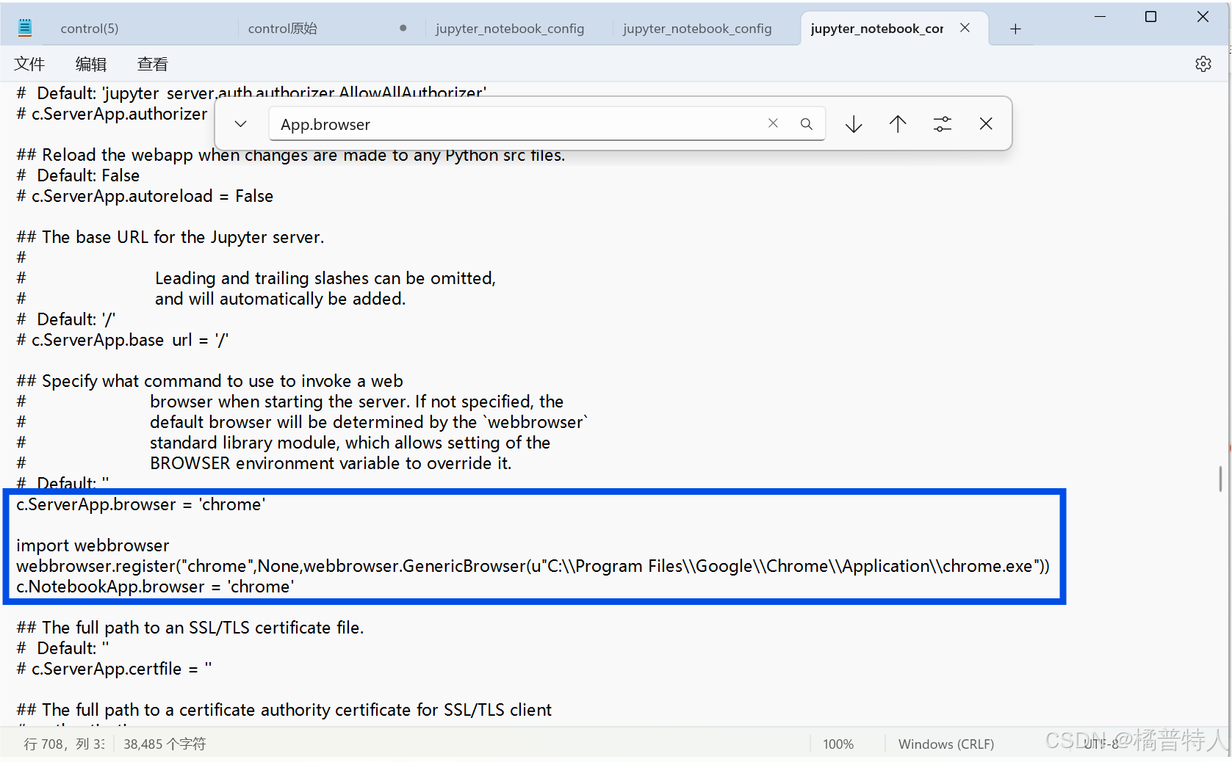Image resolution: width=1232 pixels, height=762 pixels.
Task: Maximize the Notepad window
Action: click(1151, 17)
